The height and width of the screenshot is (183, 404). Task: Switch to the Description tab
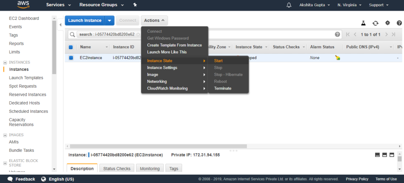click(82, 168)
